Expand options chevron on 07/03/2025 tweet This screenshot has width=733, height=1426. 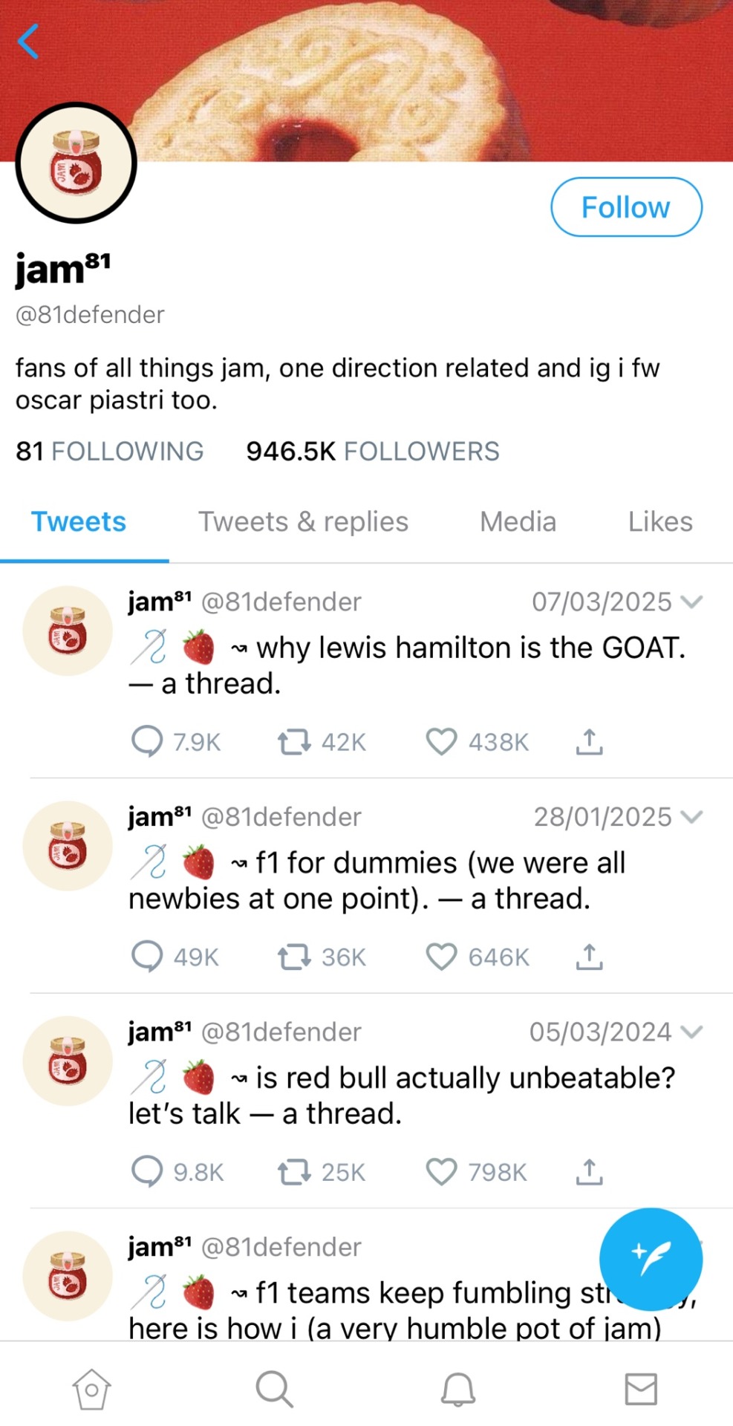click(x=691, y=602)
